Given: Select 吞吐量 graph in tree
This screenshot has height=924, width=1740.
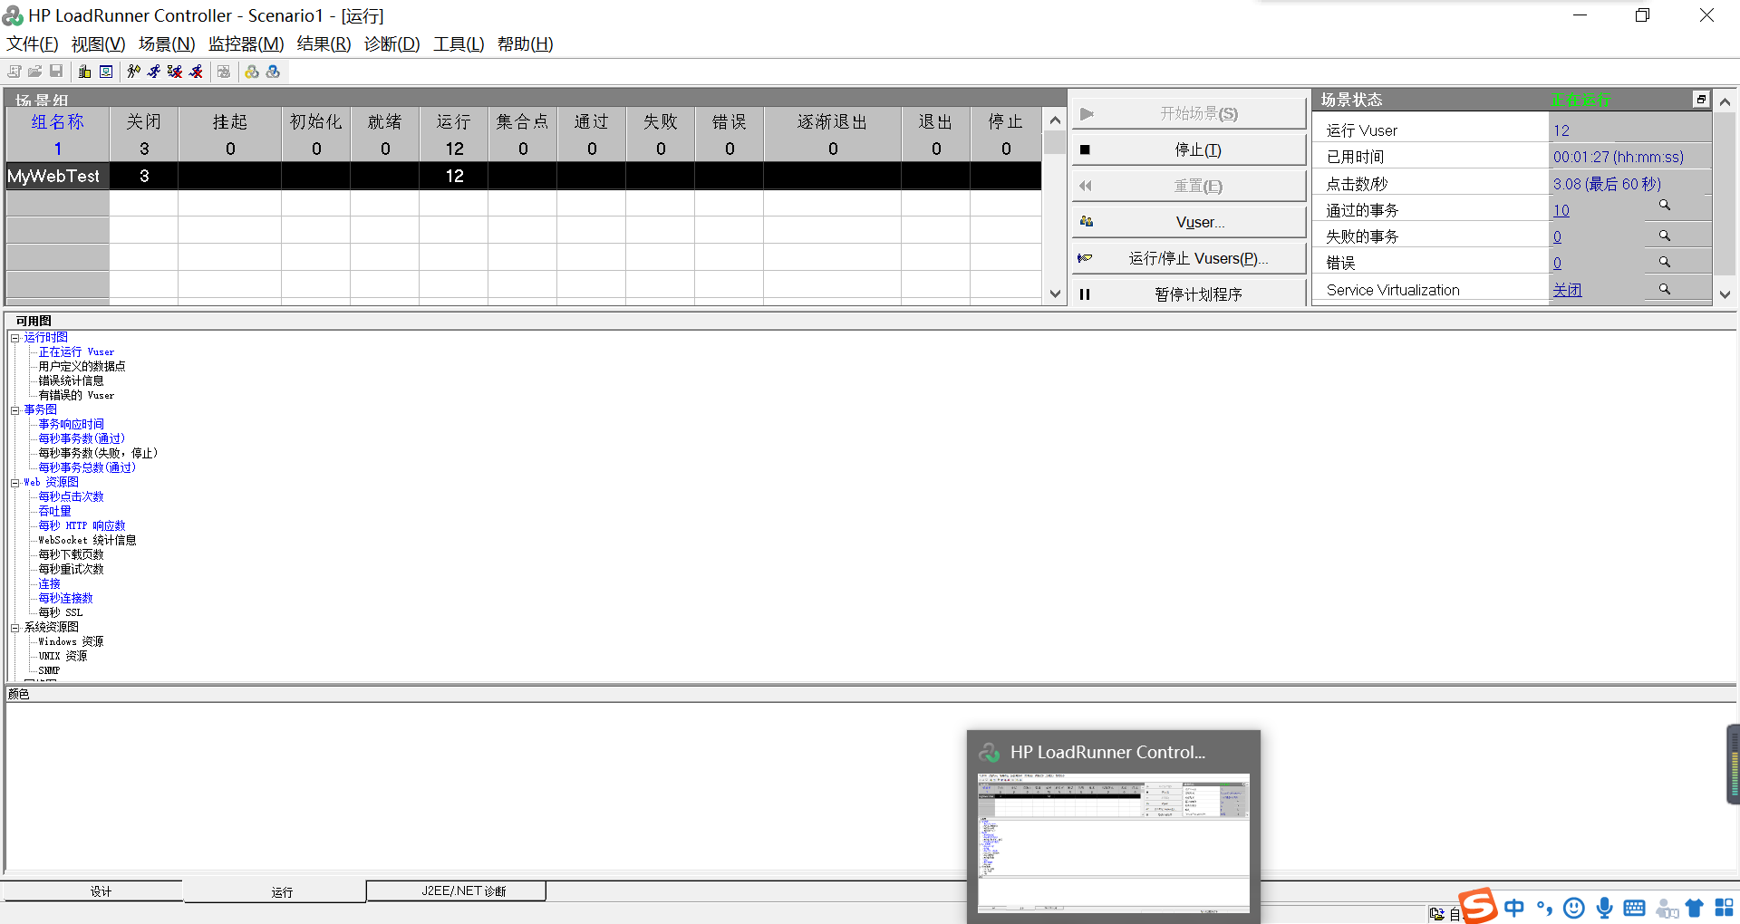Looking at the screenshot, I should pyautogui.click(x=54, y=511).
